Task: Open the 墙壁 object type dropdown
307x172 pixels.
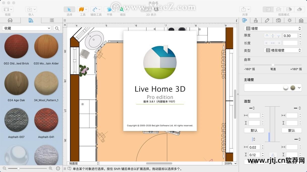Action: click(273, 29)
